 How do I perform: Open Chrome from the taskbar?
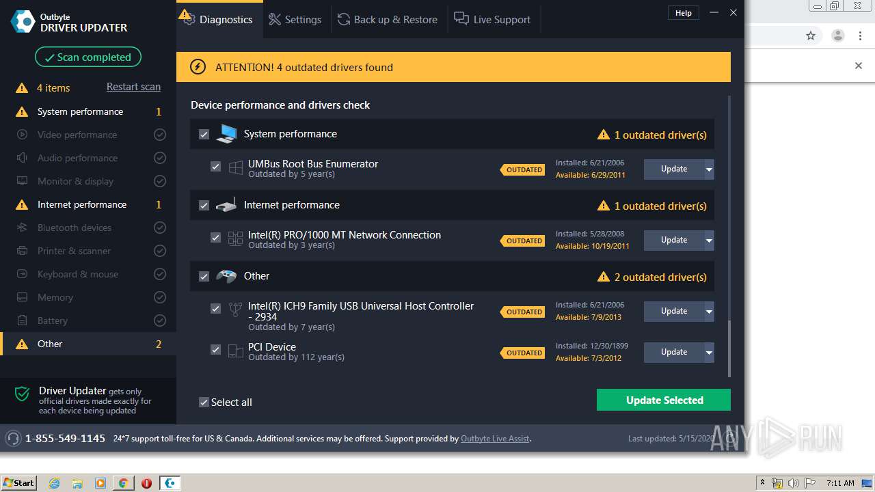[x=123, y=483]
